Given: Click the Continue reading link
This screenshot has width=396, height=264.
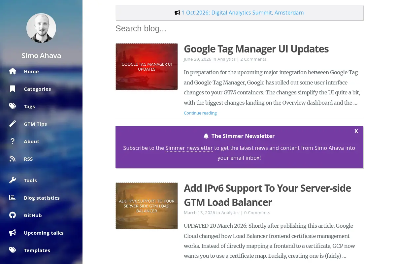Looking at the screenshot, I should pyautogui.click(x=200, y=113).
